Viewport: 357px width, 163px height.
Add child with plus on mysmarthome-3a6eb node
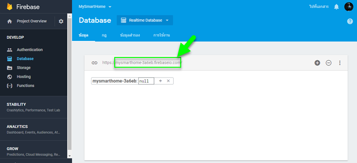[160, 81]
